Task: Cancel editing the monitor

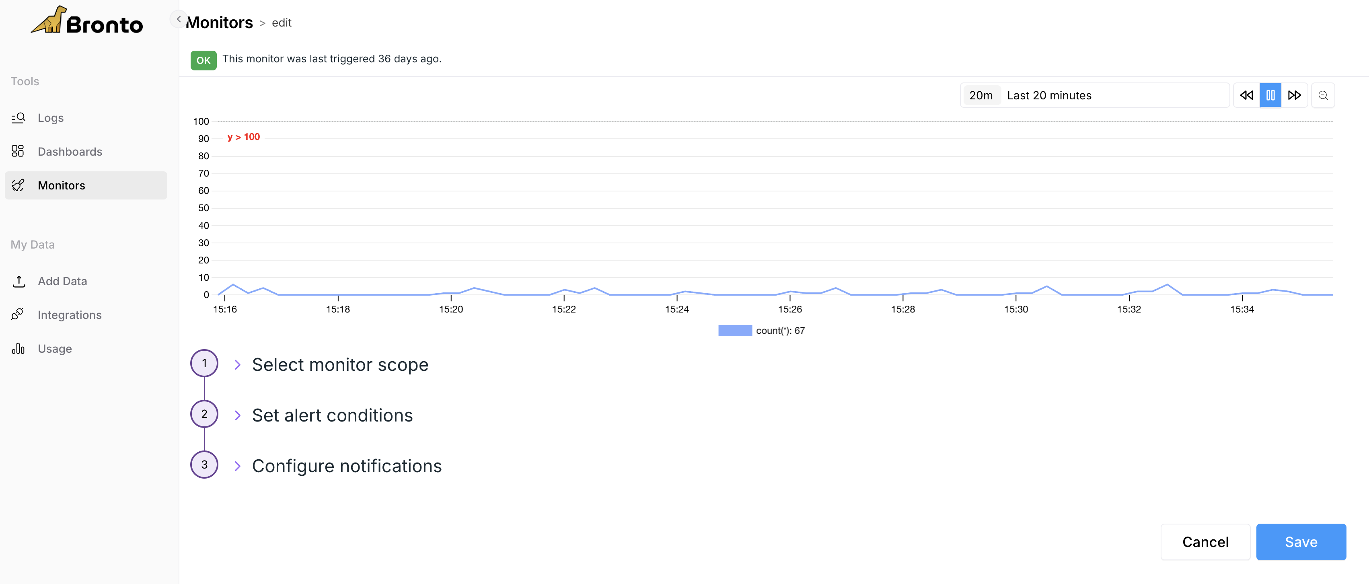Action: [1205, 542]
